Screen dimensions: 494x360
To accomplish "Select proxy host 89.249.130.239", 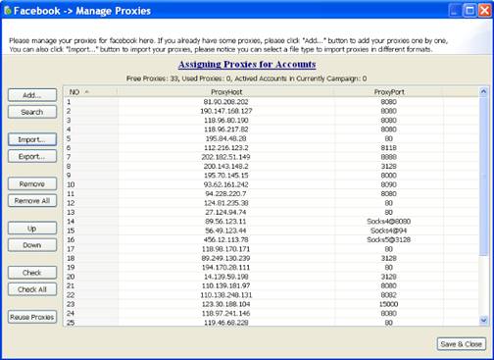I will coord(225,258).
